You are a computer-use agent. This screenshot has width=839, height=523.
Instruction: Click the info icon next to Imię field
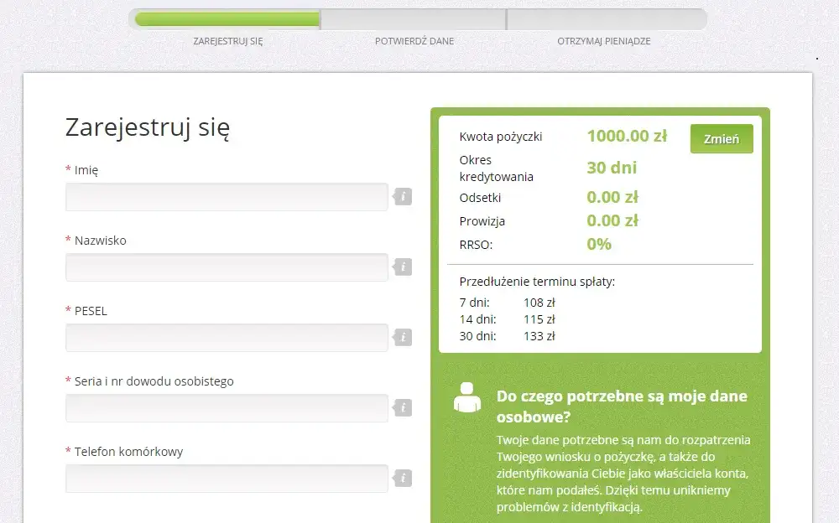(x=403, y=196)
